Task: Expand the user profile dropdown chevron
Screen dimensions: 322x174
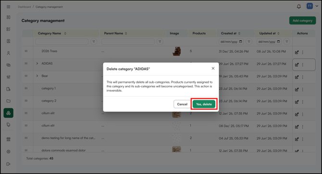Action: pos(317,6)
